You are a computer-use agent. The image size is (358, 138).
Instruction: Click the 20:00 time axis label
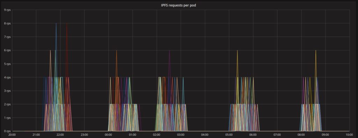click(12, 135)
